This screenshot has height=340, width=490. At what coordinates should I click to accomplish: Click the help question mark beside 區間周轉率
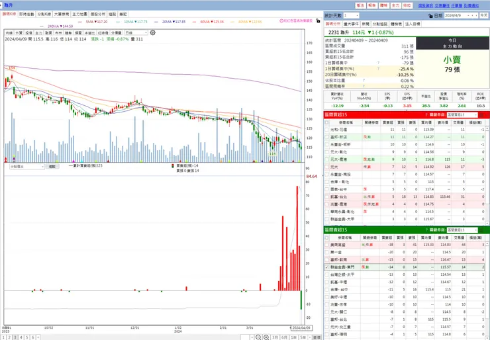(364, 86)
